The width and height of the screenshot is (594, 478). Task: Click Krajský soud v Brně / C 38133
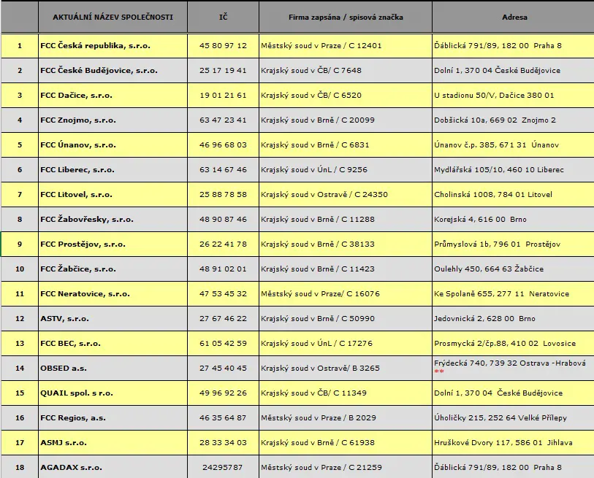tap(317, 244)
